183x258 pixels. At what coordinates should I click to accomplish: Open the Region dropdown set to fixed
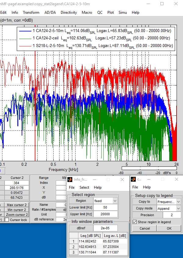point(106,201)
